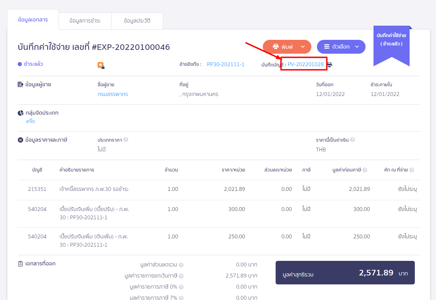Click help icon next to ราคานี้เป็นค่าเงิน
Screen dimensions: 436x300
(352, 140)
